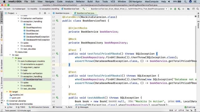Open the Analyze menu
Screen dimensions: 200x112
tap(69, 2)
